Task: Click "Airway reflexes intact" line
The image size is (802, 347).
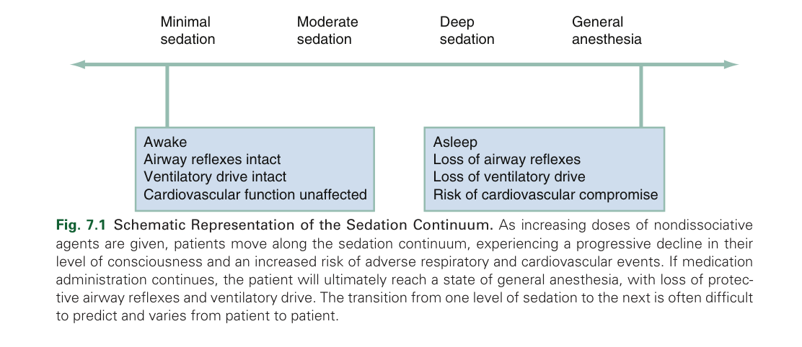Action: [x=212, y=159]
